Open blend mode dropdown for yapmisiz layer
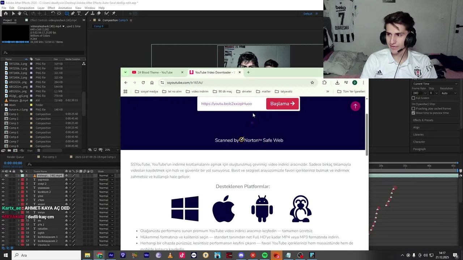The image size is (463, 260). [106, 179]
